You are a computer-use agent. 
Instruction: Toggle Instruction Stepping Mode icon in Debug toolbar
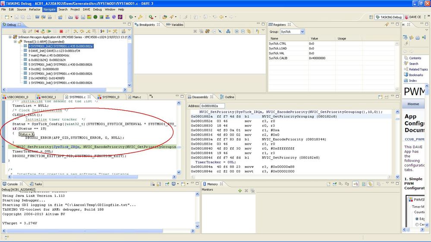point(102,31)
